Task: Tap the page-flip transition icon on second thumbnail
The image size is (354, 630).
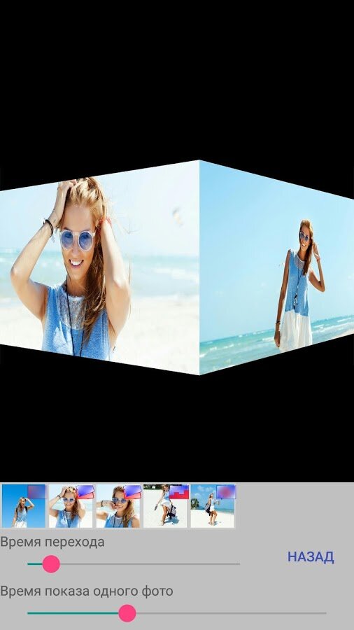Action: 85,492
